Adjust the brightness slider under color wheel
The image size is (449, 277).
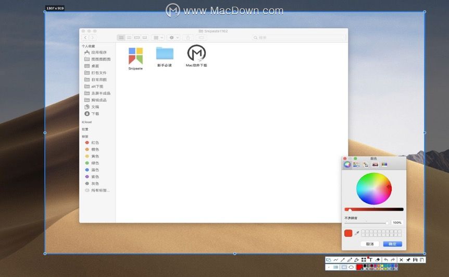click(374, 209)
